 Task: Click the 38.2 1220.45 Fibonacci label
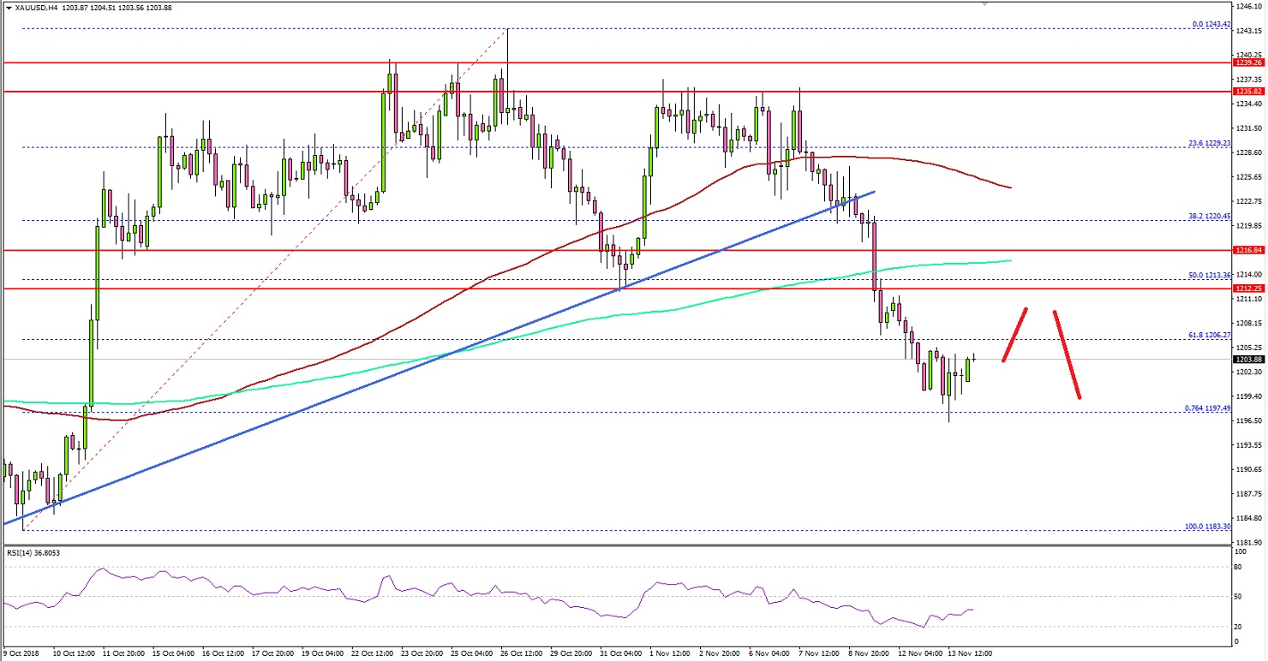click(x=1208, y=217)
